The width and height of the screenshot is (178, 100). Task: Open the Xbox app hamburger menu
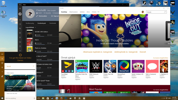(20, 9)
